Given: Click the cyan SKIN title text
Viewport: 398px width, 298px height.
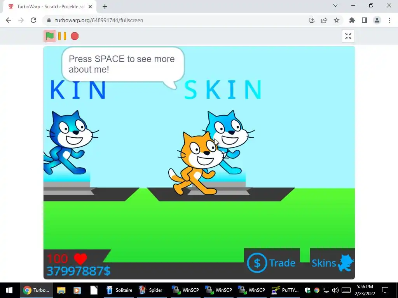Looking at the screenshot, I should click(223, 90).
